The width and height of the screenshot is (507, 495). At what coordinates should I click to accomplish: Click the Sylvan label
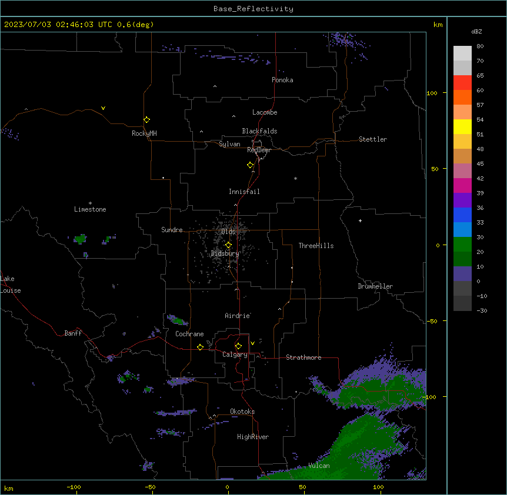(229, 144)
